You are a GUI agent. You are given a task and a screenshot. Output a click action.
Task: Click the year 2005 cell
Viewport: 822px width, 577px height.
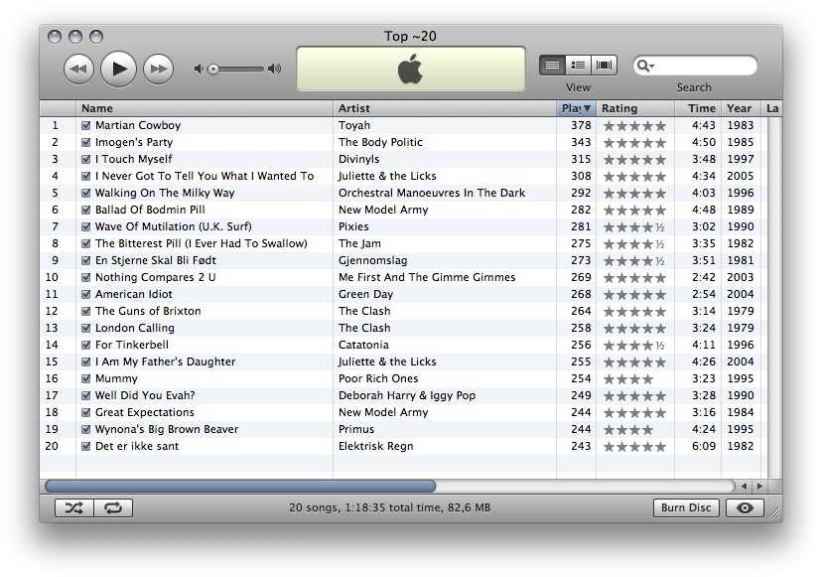[741, 176]
